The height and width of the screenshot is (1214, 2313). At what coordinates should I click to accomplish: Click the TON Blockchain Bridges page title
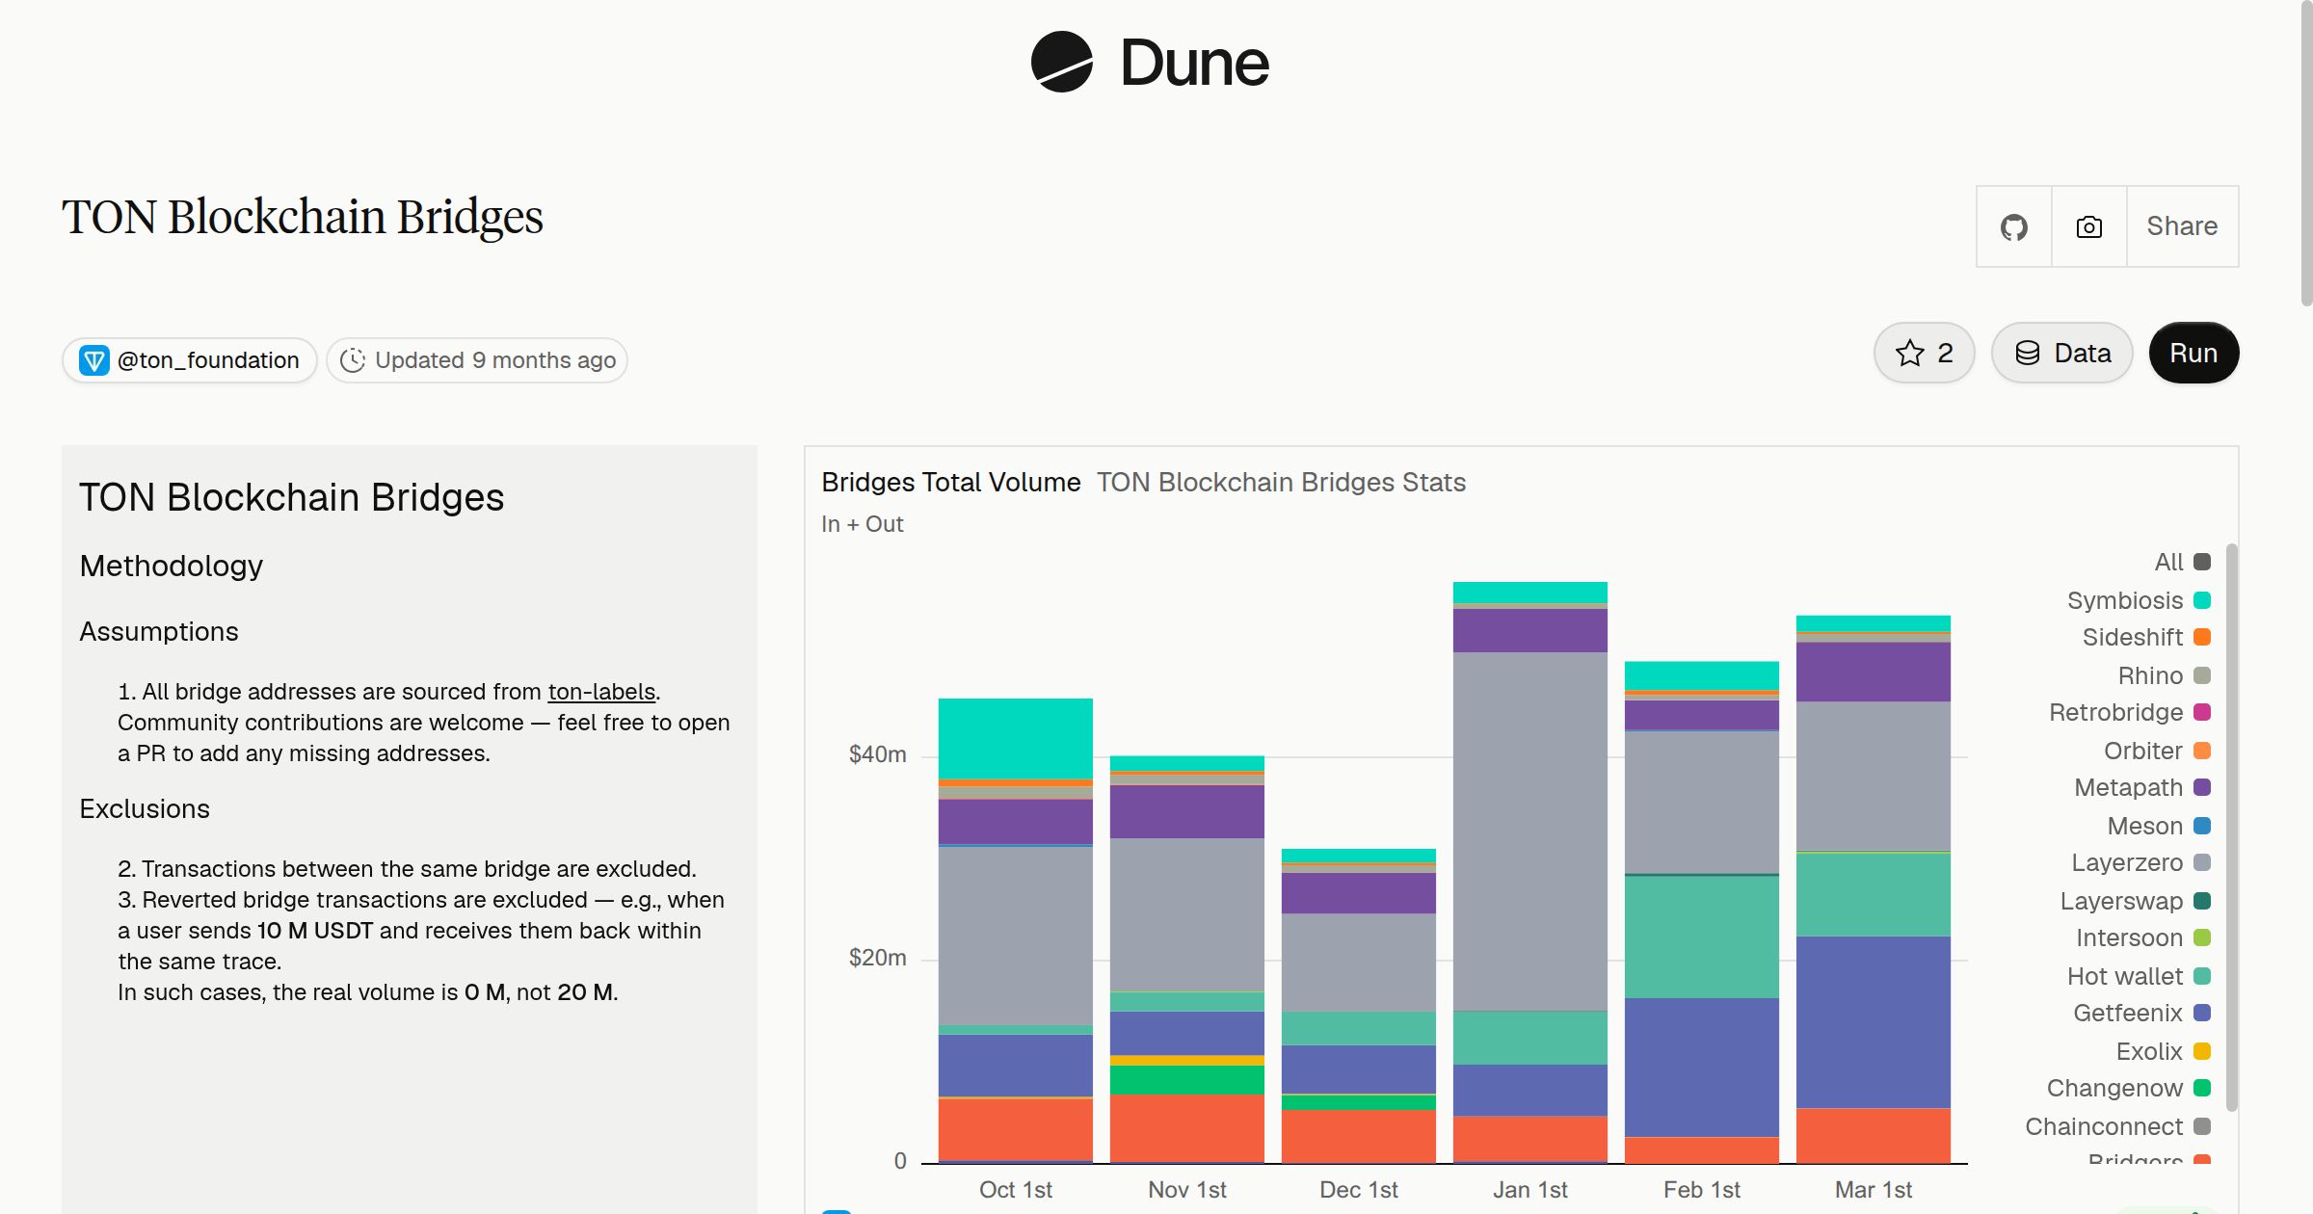pyautogui.click(x=303, y=218)
